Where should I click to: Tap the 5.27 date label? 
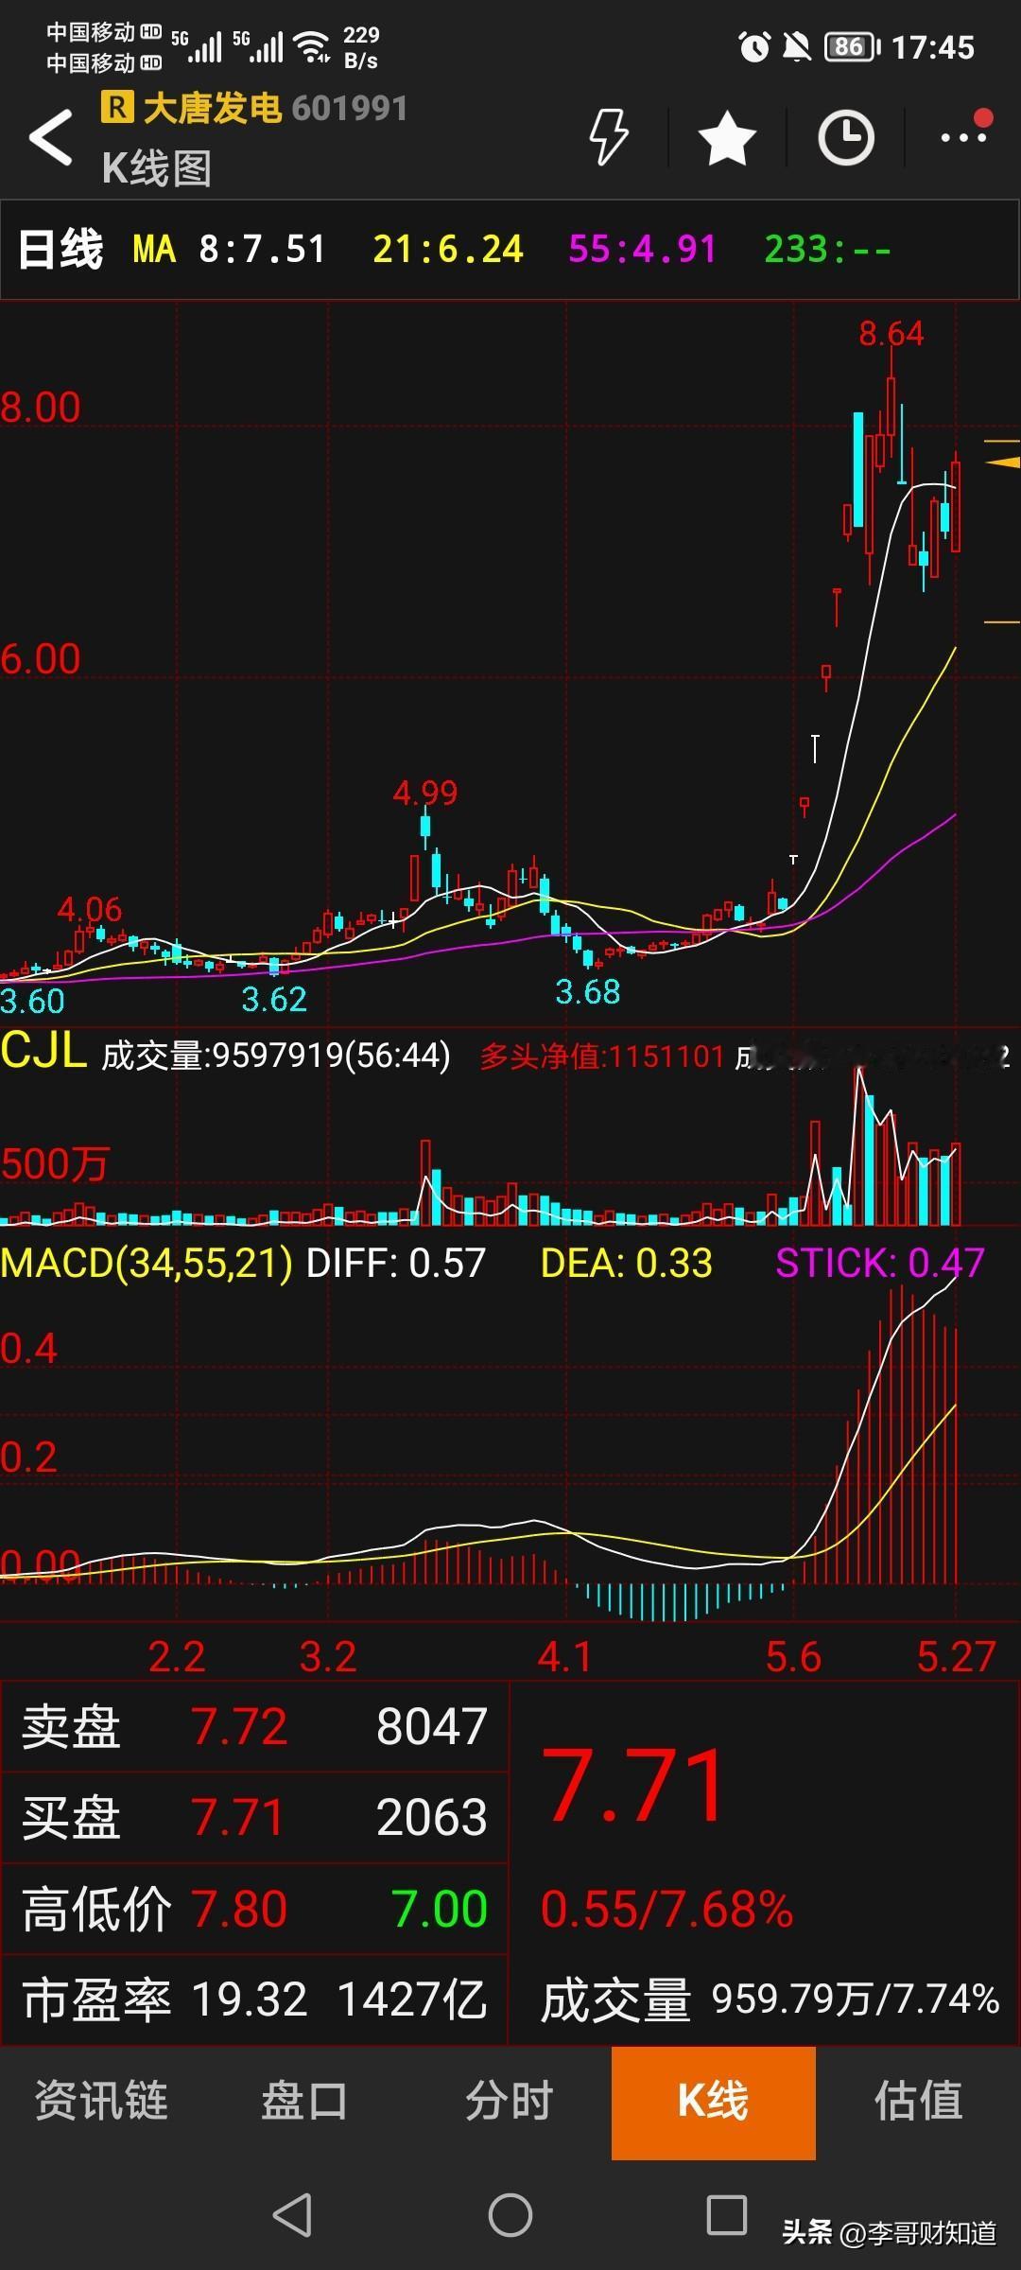coord(956,1657)
